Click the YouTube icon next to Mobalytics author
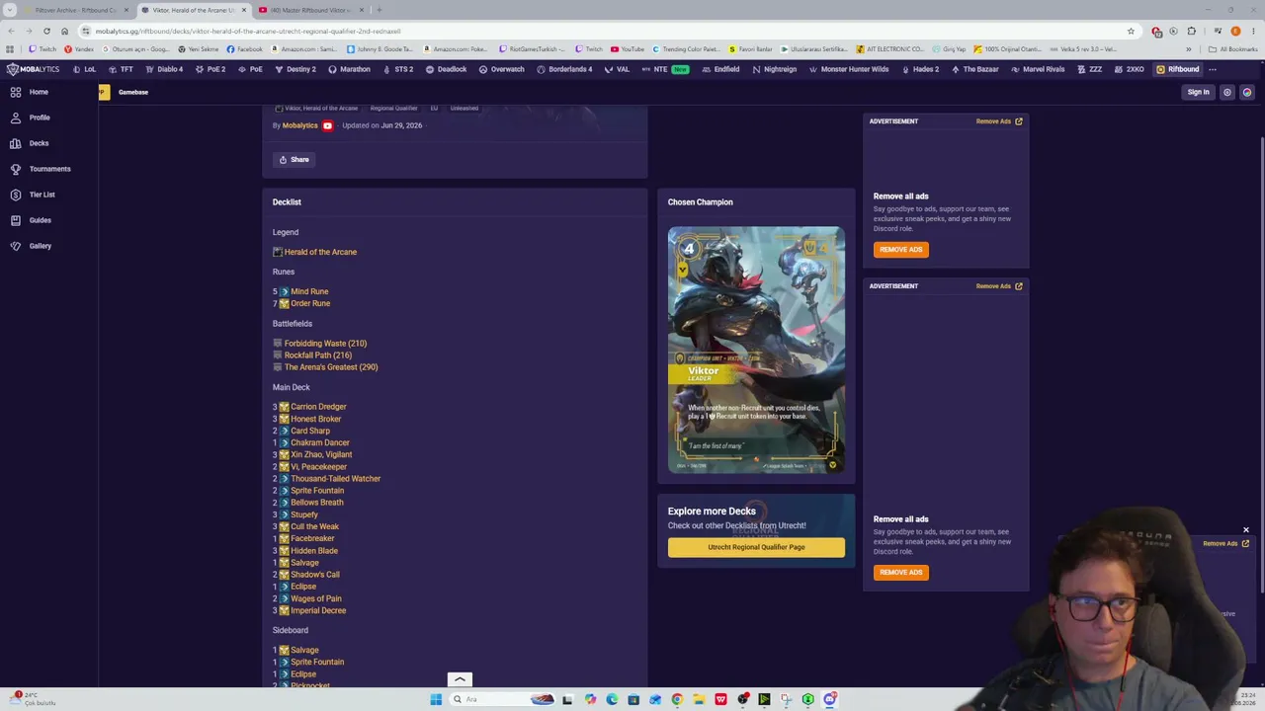1265x711 pixels. [327, 125]
